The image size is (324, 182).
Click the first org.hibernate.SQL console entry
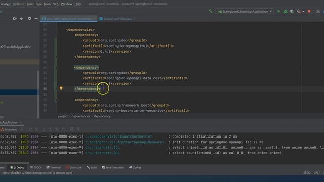[102, 147]
